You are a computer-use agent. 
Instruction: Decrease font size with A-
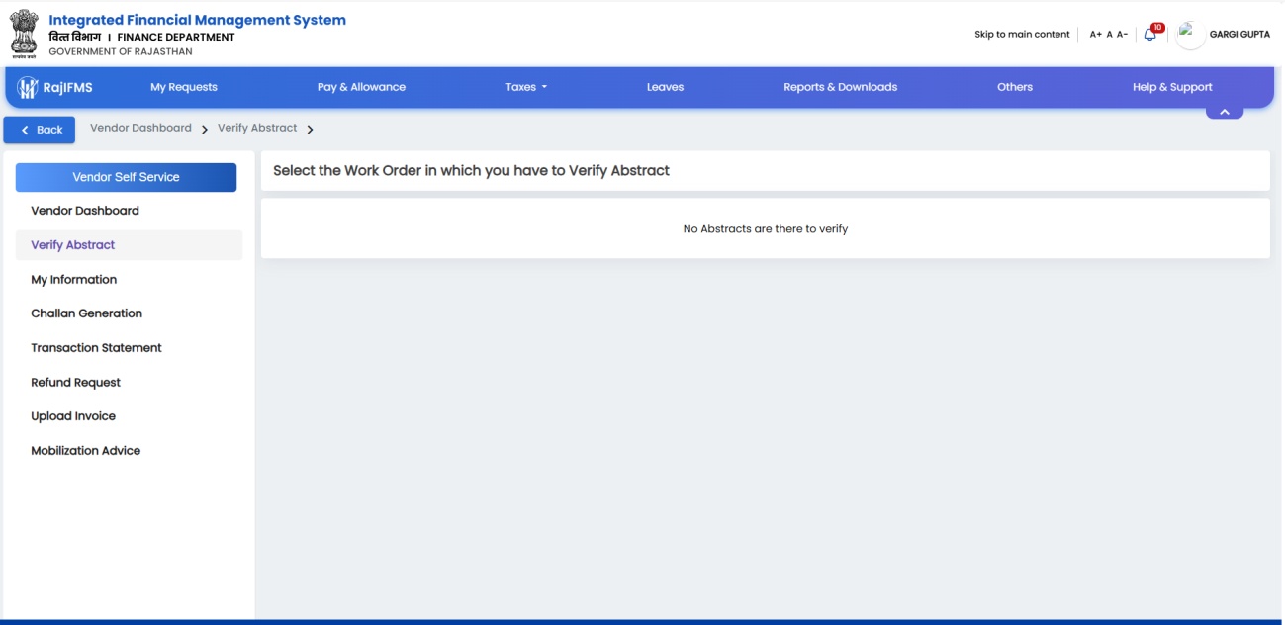(x=1122, y=34)
